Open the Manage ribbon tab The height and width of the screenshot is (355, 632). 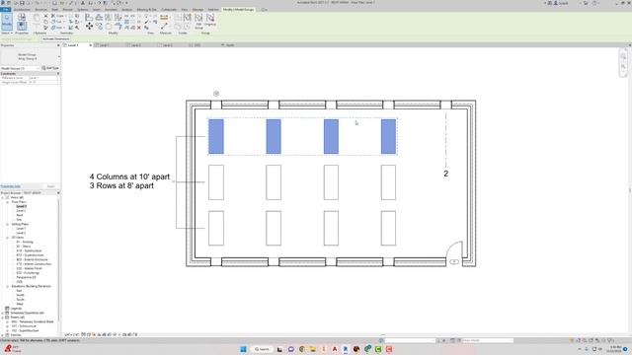pyautogui.click(x=197, y=9)
